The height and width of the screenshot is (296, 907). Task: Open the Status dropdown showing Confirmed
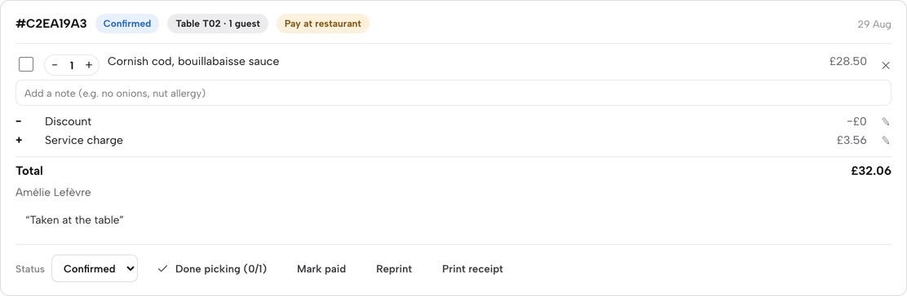point(95,268)
